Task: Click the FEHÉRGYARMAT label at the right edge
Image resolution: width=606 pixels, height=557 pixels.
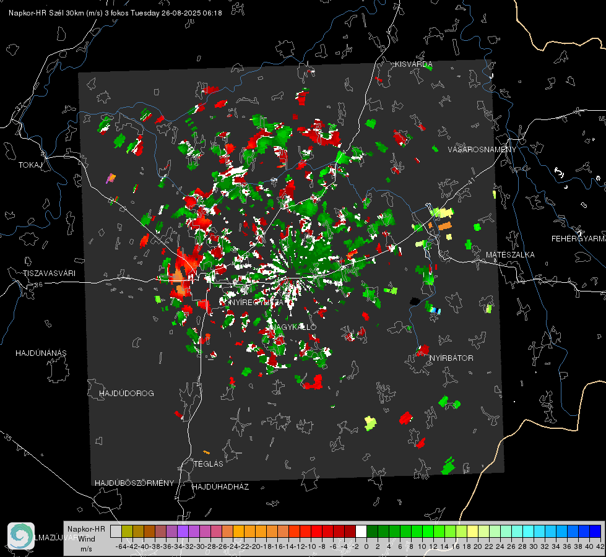Action: (579, 238)
